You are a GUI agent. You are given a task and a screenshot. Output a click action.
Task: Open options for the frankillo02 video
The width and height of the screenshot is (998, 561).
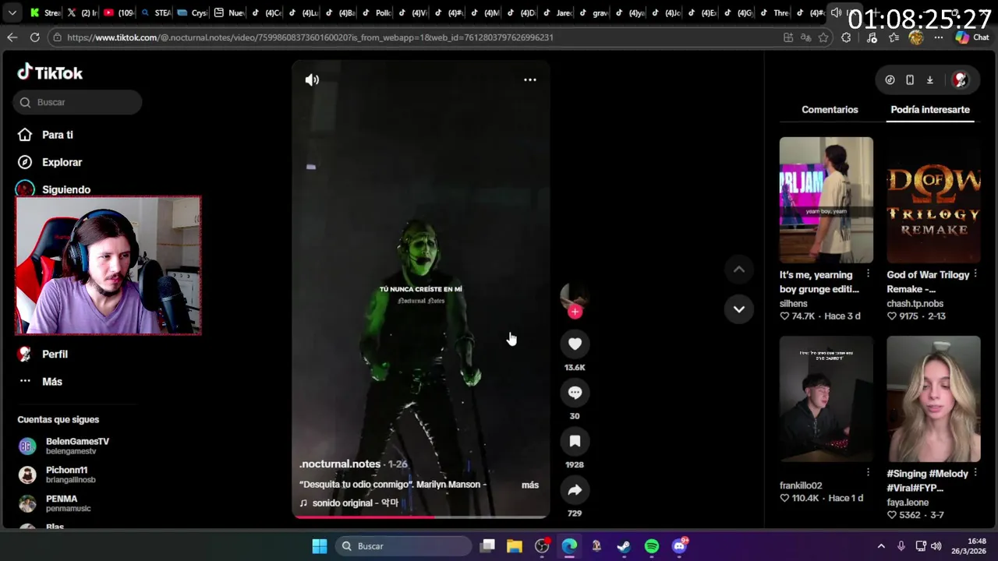pyautogui.click(x=868, y=472)
